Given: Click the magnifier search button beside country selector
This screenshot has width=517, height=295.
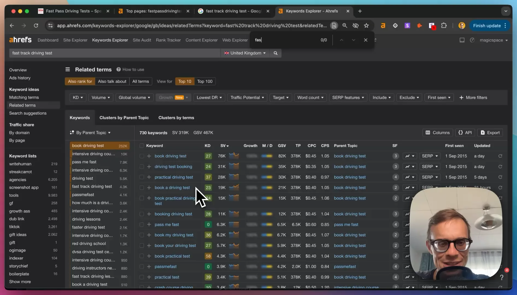Looking at the screenshot, I should coord(275,53).
